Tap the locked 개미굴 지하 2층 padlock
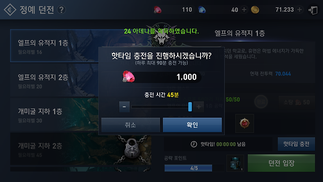Screen dimensions: 323x182 132,149
